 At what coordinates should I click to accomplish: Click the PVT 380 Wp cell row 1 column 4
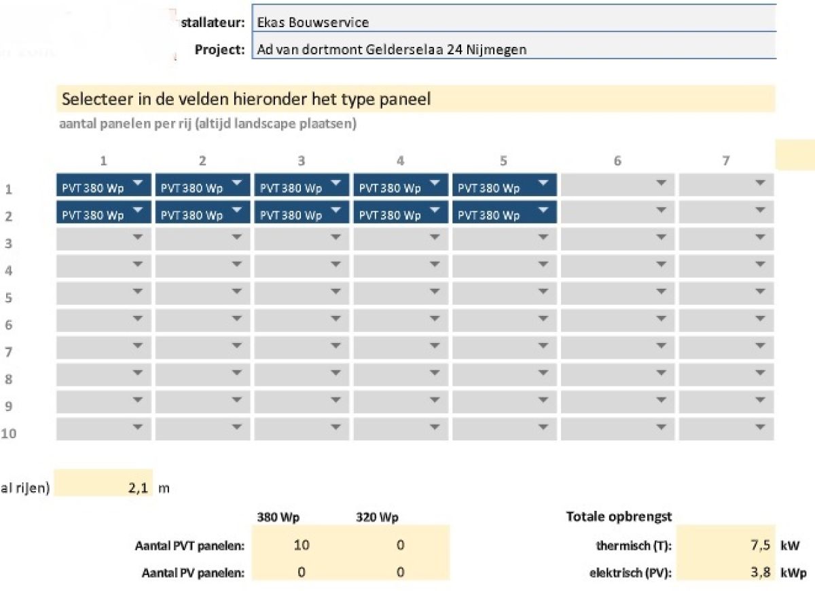pos(400,185)
